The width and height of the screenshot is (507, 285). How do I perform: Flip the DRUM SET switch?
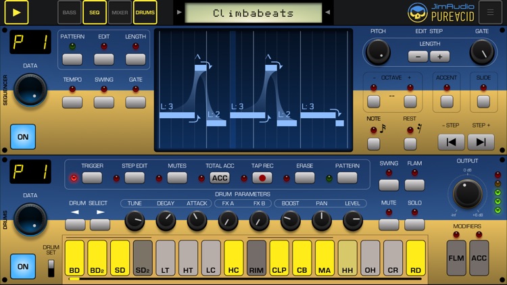point(51,268)
